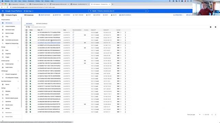Collapse the Settings sidebar section

click(x=18, y=88)
